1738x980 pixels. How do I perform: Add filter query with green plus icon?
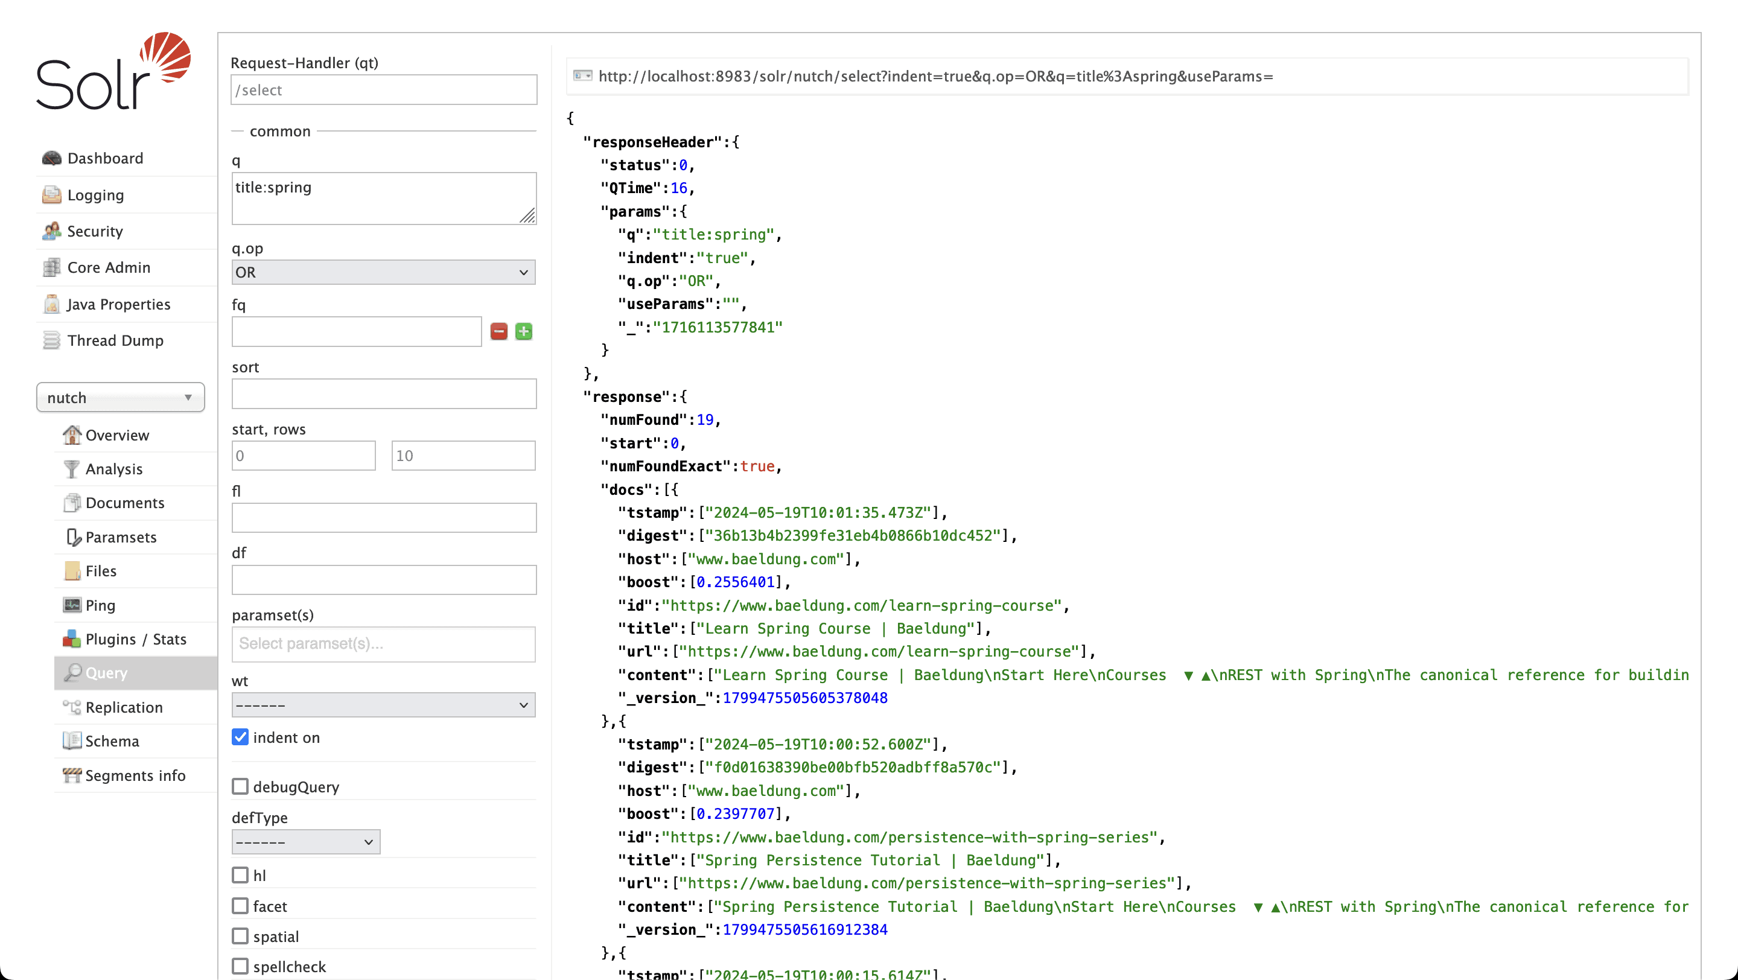pos(524,331)
